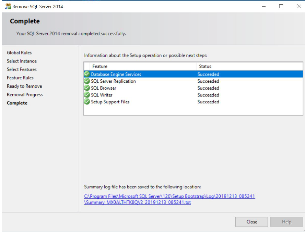Click green check icon beside SQL Browser
The width and height of the screenshot is (305, 232).
[x=87, y=88]
